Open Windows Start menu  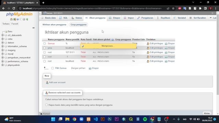pyautogui.click(x=53, y=119)
